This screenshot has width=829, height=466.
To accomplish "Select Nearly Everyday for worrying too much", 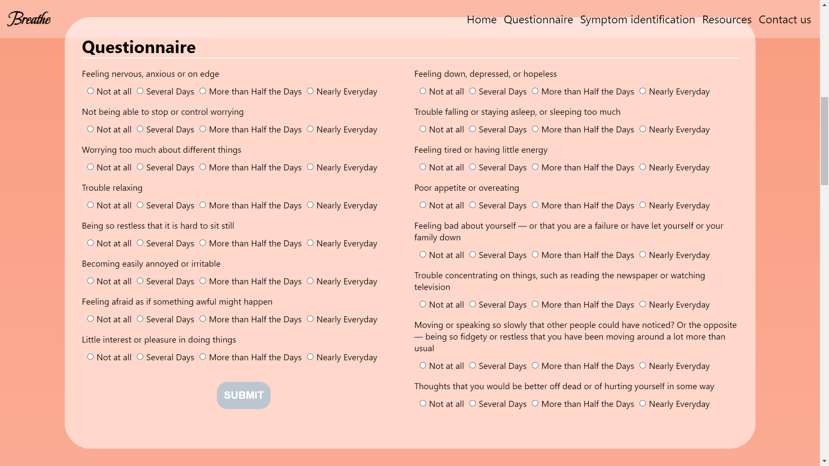I will coord(310,167).
